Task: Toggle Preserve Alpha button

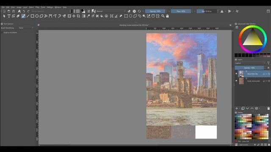Action: pos(134,11)
